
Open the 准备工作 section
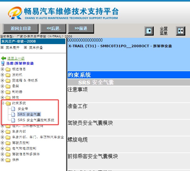tap(77, 106)
